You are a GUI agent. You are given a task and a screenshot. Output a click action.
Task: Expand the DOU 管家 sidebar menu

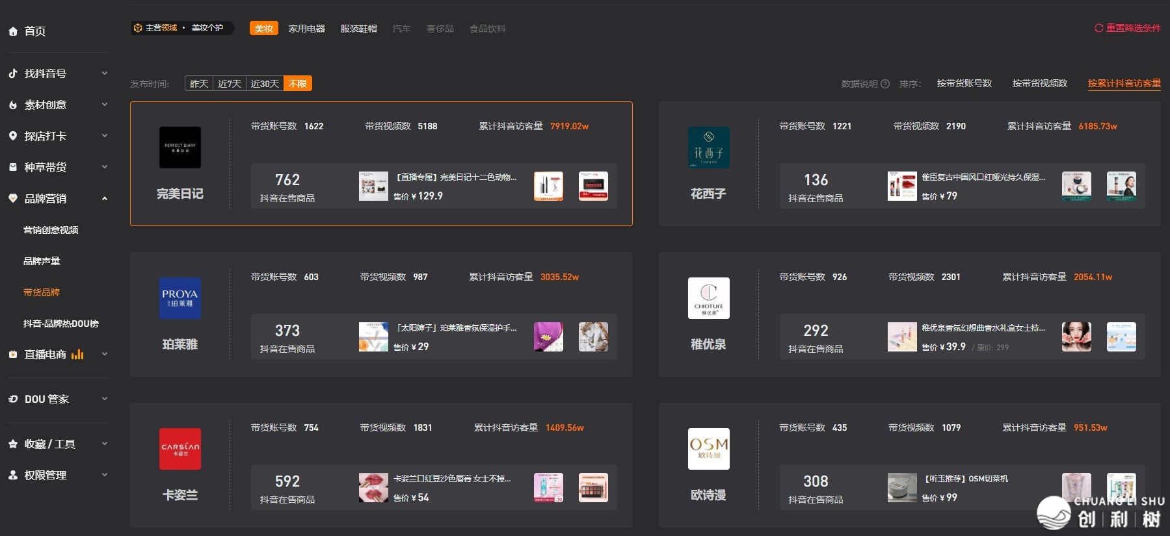105,399
